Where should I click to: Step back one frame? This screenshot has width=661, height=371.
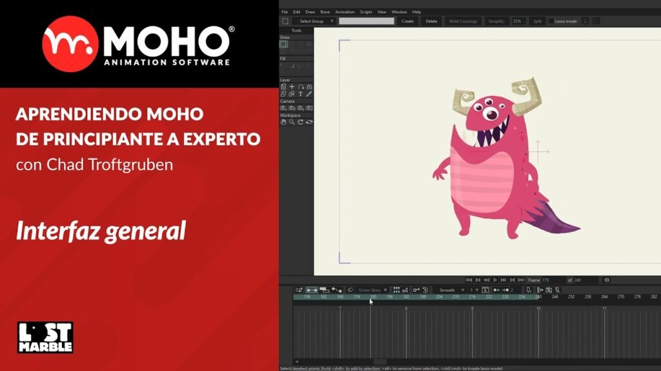487,280
